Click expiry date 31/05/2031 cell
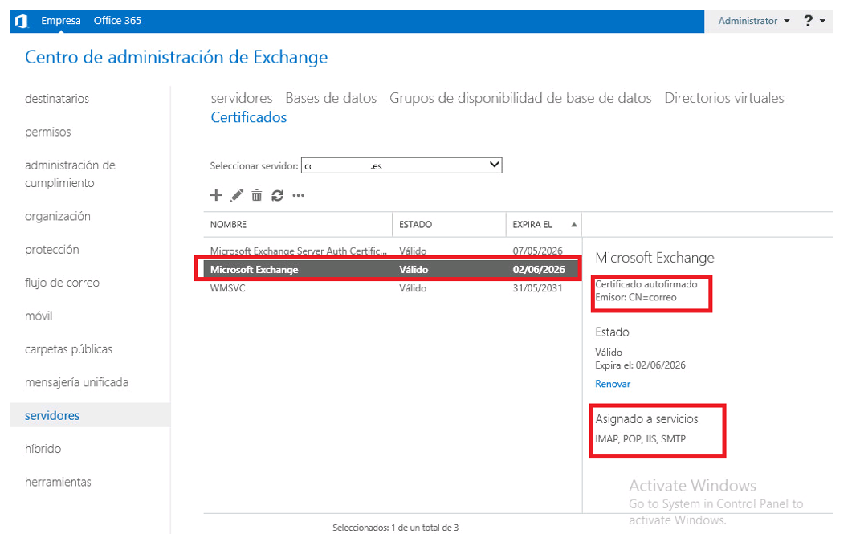This screenshot has width=860, height=542. (537, 288)
